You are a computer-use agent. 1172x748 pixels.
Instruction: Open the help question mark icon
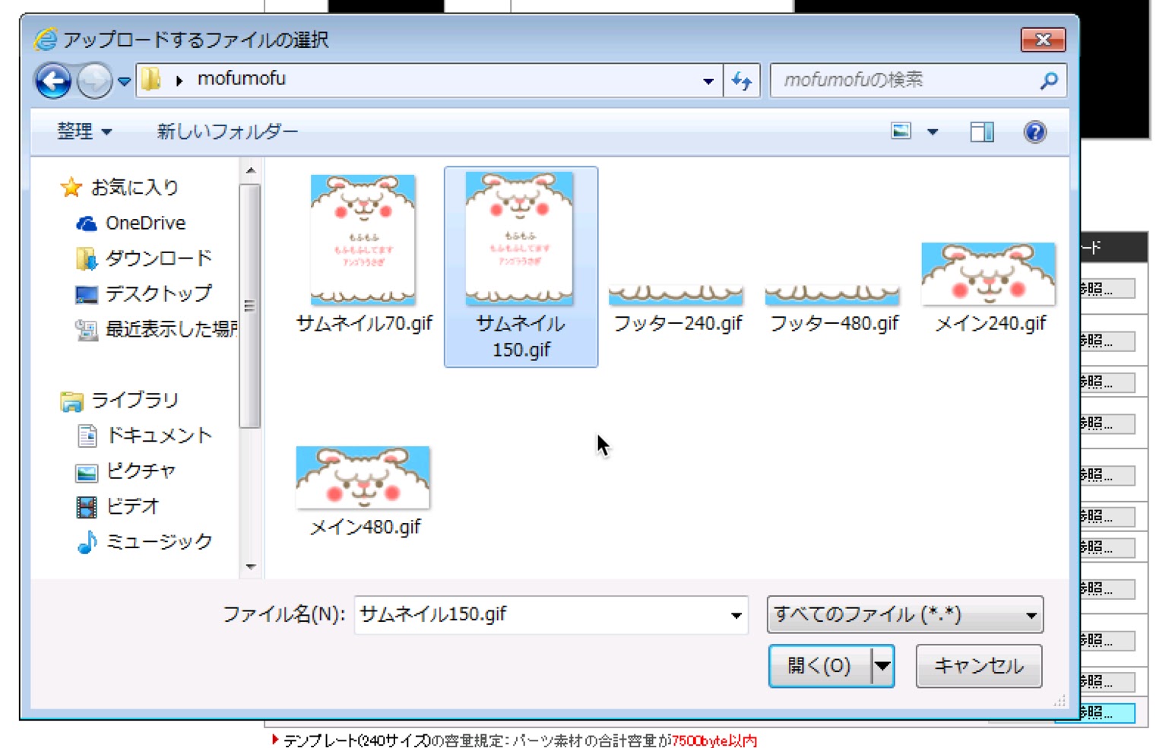(1034, 132)
